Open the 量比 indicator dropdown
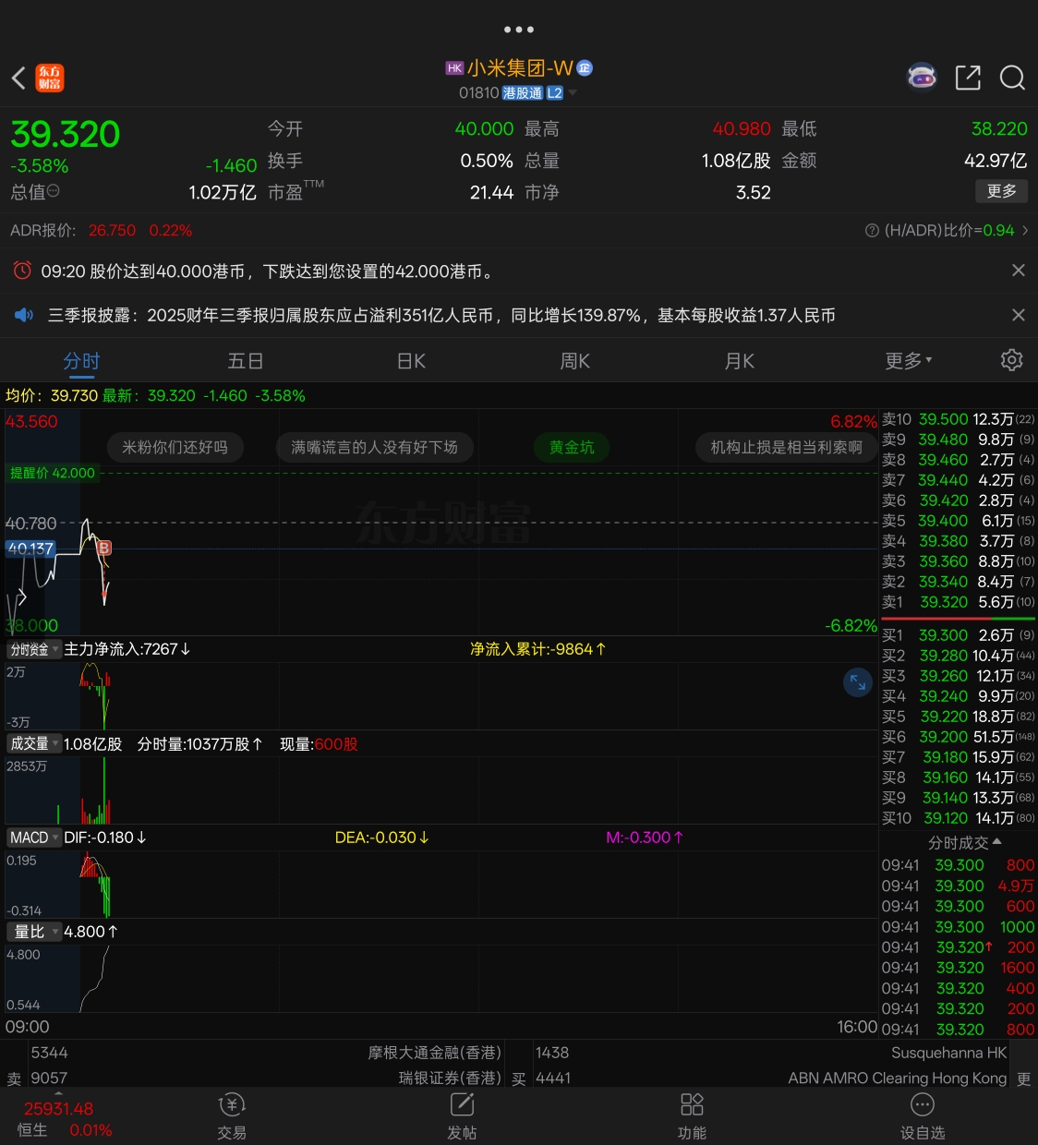This screenshot has height=1145, width=1038. pos(34,932)
